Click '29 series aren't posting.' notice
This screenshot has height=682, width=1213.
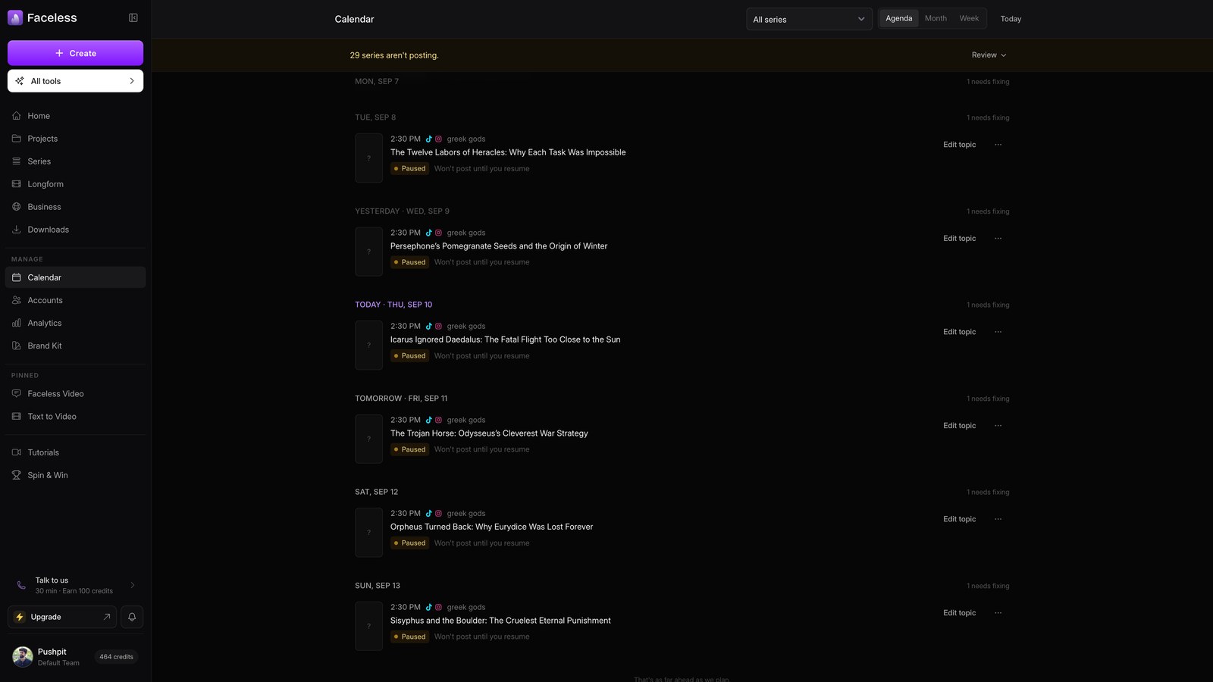click(x=394, y=55)
